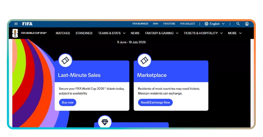
Task: Select the Tickets & Hospitality menu label
Action: tap(201, 33)
